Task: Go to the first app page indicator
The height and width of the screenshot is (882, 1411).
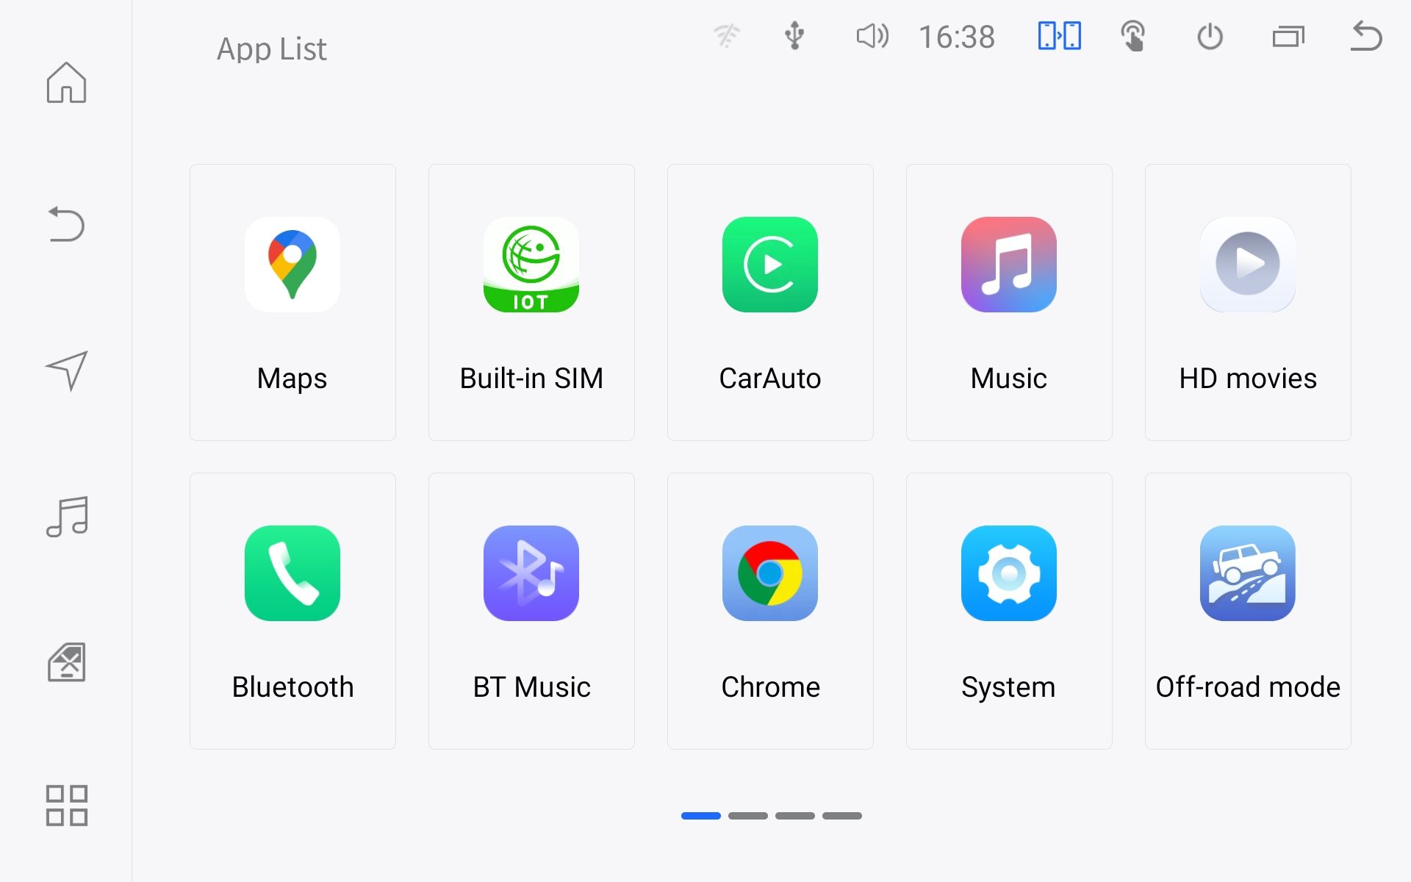Action: click(x=701, y=816)
